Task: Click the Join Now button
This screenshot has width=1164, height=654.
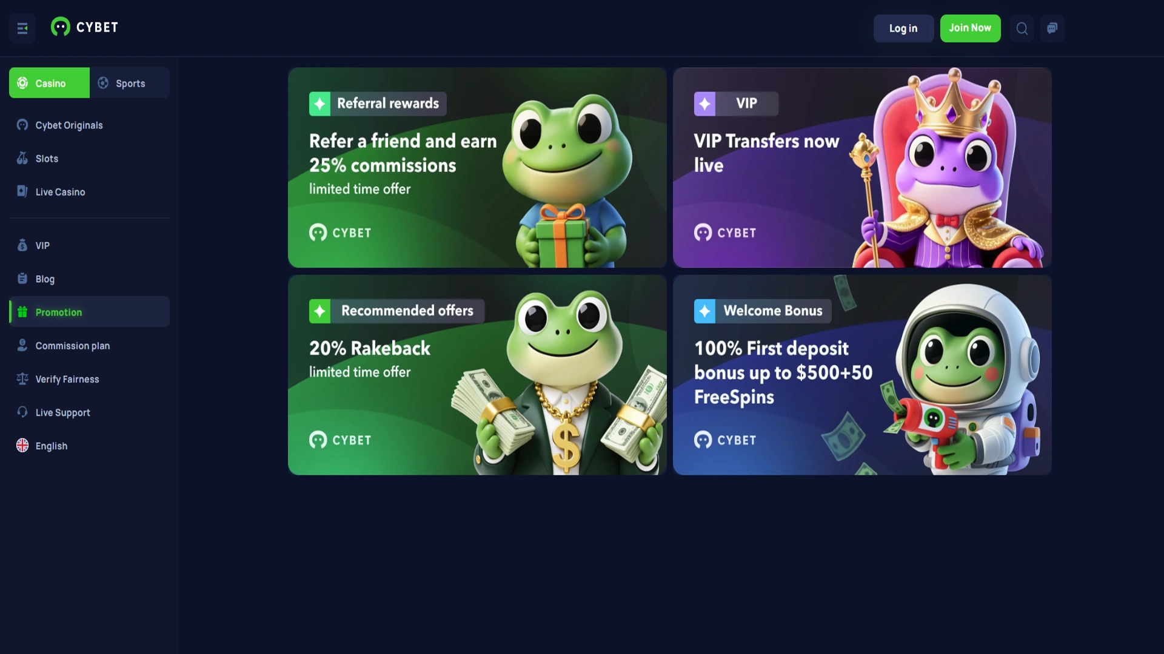Action: click(970, 28)
